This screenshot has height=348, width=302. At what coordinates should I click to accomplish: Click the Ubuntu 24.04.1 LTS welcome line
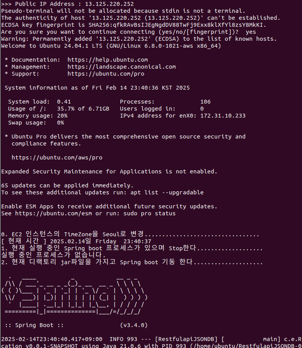pyautogui.click(x=111, y=46)
